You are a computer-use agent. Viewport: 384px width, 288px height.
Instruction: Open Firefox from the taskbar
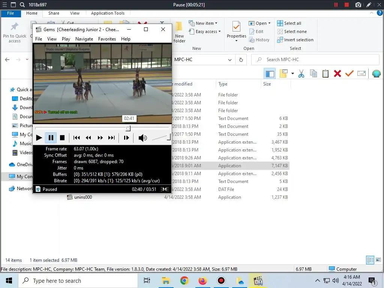pos(202,280)
